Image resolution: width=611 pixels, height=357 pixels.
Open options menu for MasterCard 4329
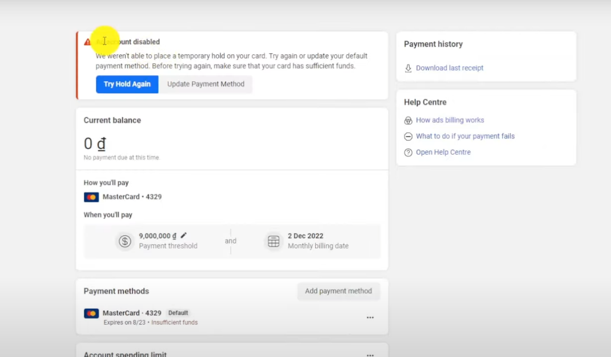370,318
